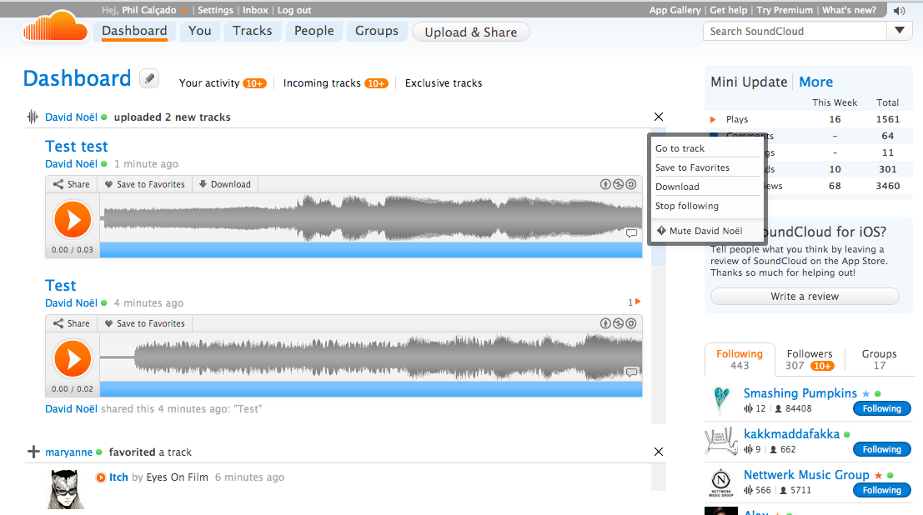Viewport: 923px width, 515px height.
Task: Seek within the "Test test" waveform
Action: point(371,218)
